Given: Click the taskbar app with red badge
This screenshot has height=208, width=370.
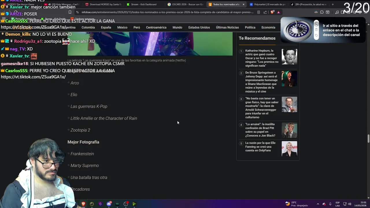Looking at the screenshot, I should (x=126, y=204).
